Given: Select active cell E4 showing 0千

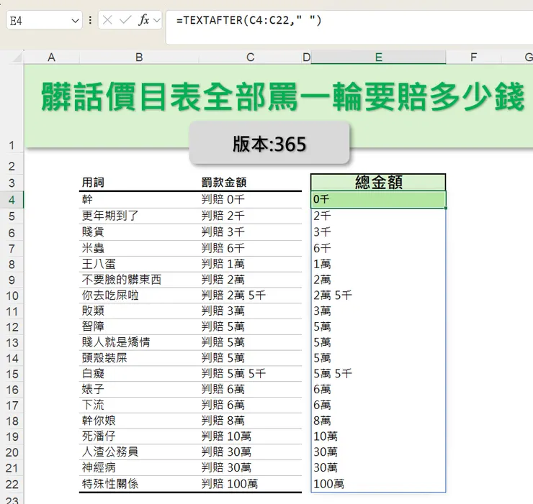Looking at the screenshot, I should coord(378,200).
